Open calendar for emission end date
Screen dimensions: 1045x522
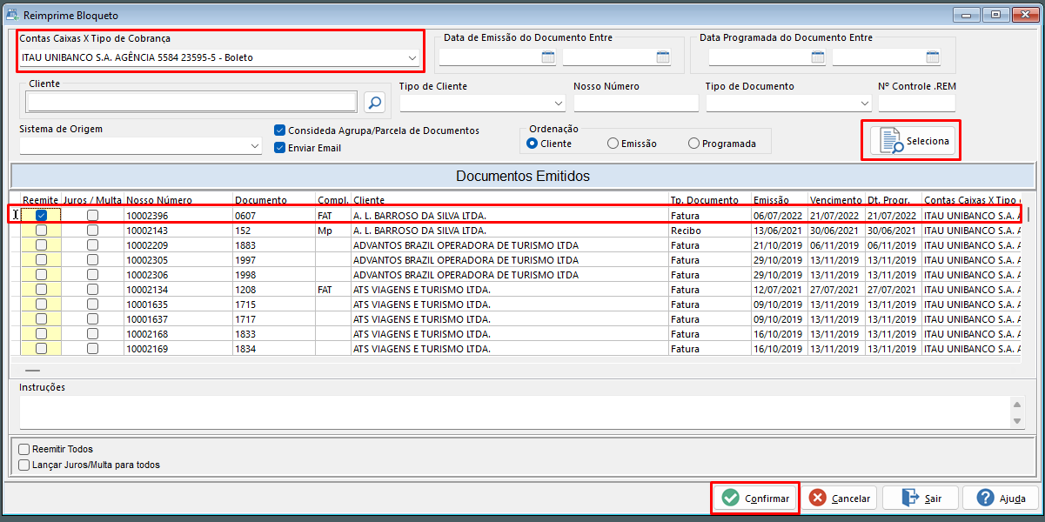(663, 57)
